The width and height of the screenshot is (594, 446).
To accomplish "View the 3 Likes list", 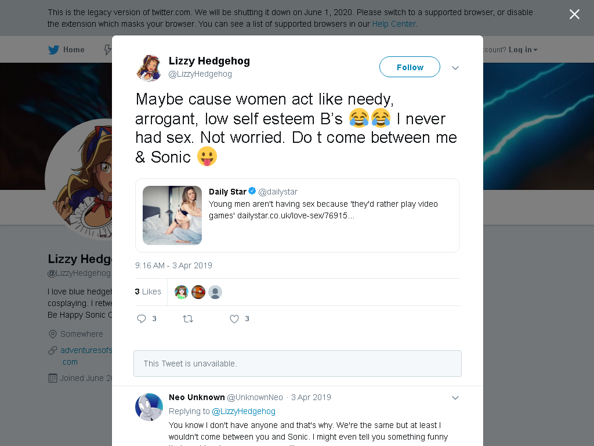I will click(148, 292).
